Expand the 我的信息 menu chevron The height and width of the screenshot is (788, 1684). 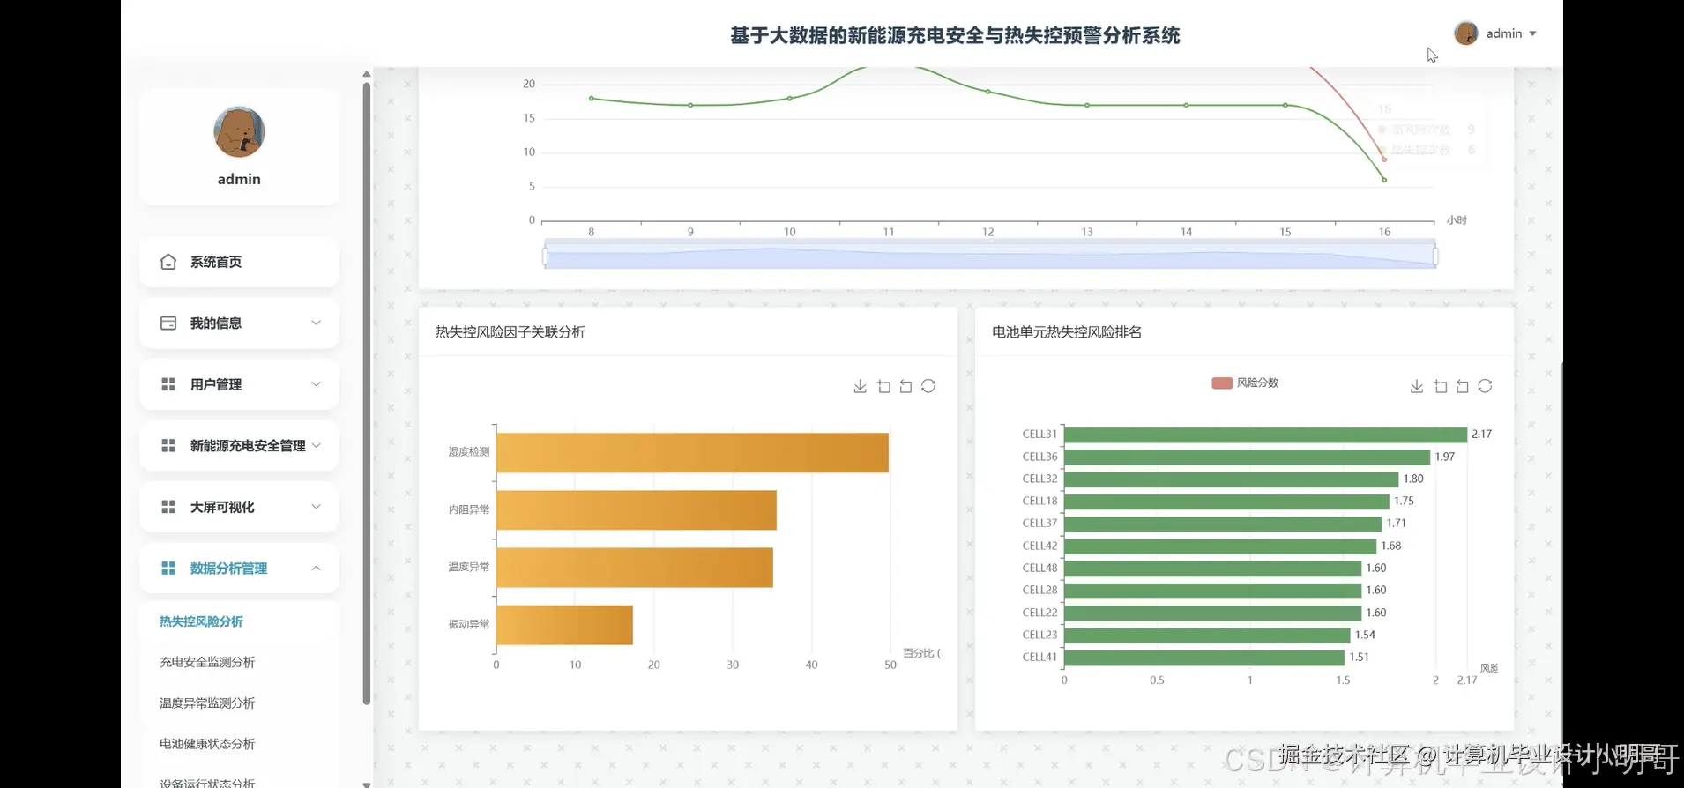click(316, 323)
